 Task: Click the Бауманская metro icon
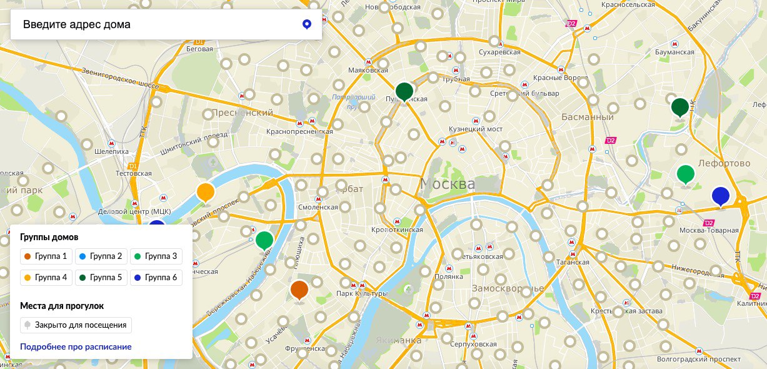[x=674, y=44]
